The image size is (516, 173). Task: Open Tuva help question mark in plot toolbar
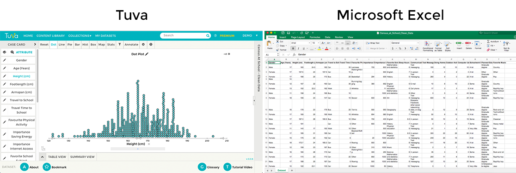coord(151,44)
